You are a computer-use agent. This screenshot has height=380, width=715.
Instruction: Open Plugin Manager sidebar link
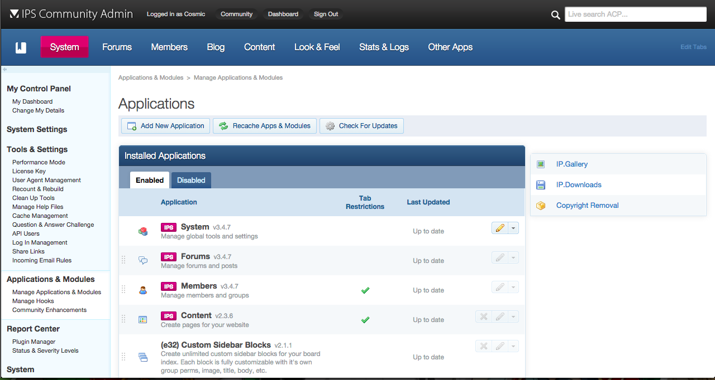tap(34, 342)
